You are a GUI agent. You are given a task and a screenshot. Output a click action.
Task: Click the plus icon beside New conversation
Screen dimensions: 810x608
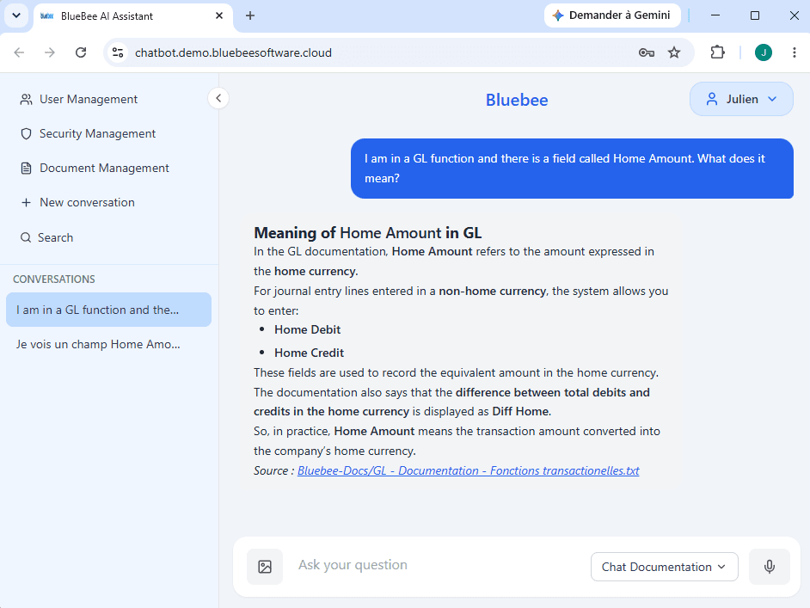26,202
